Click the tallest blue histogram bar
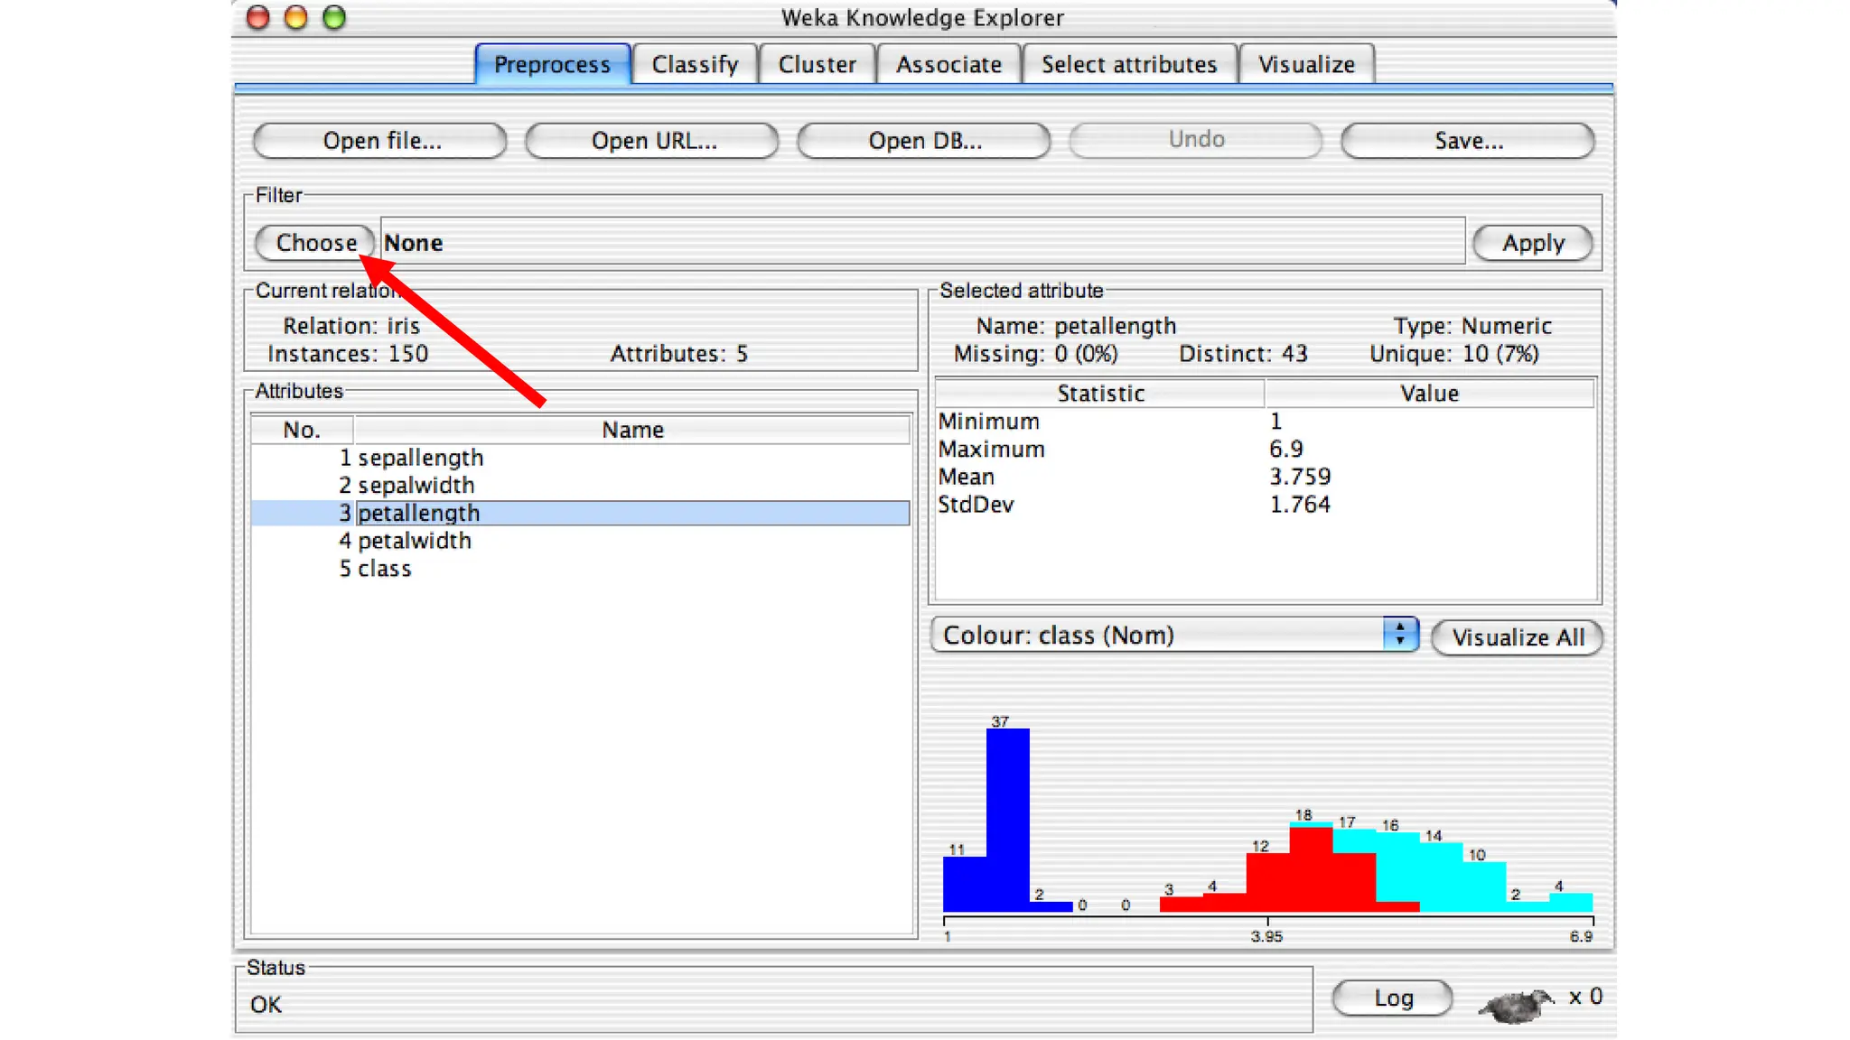 coord(1007,817)
